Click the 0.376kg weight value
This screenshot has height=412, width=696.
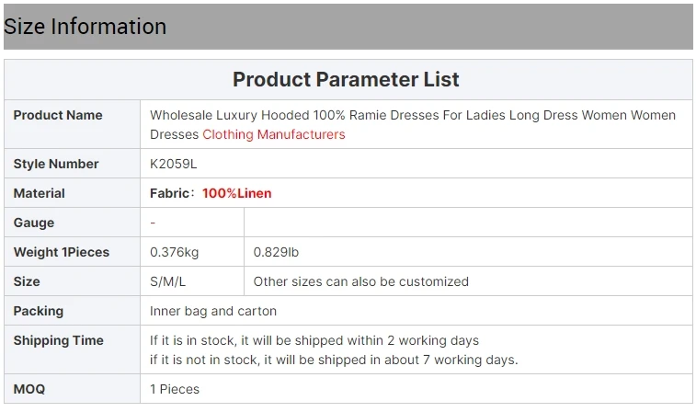coord(175,252)
